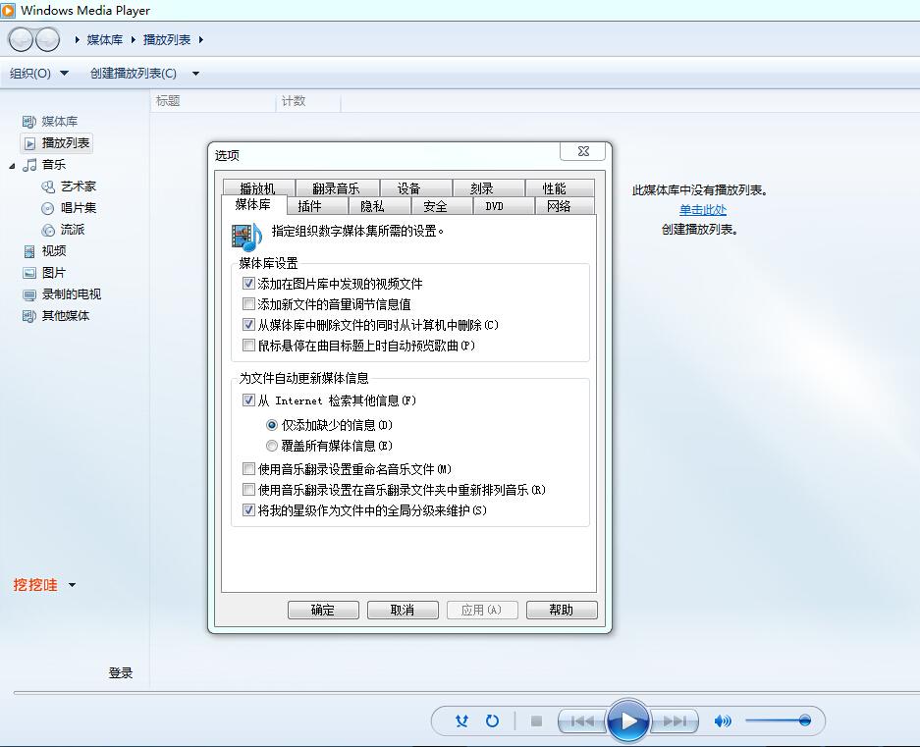920x747 pixels.
Task: Click the 唱片集 disc icon
Action: coord(47,208)
